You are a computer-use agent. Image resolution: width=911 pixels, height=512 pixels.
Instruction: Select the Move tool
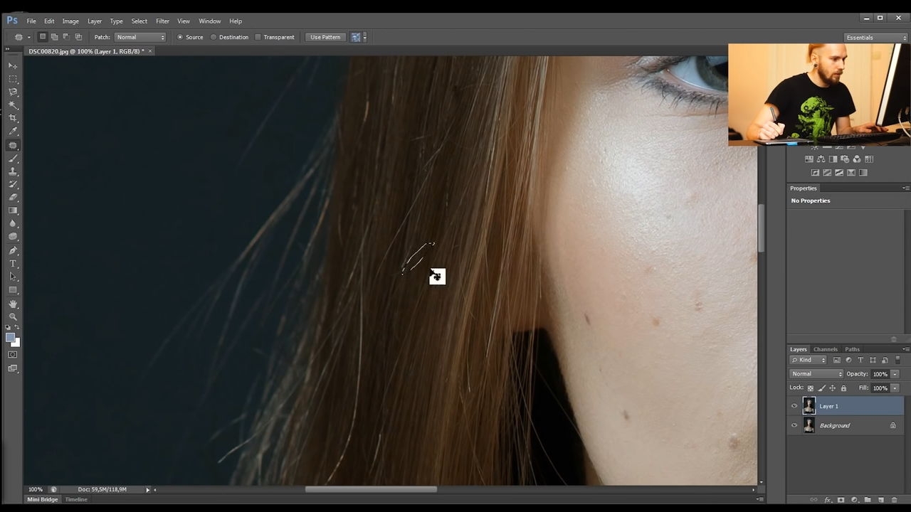coord(13,65)
